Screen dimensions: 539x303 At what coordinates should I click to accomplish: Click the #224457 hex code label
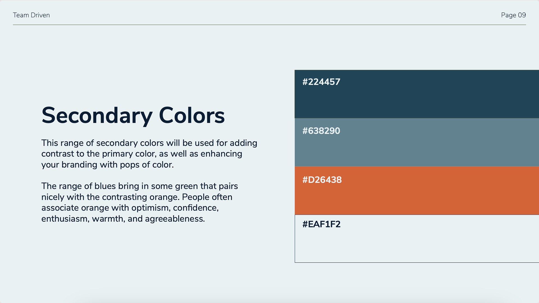pyautogui.click(x=321, y=82)
